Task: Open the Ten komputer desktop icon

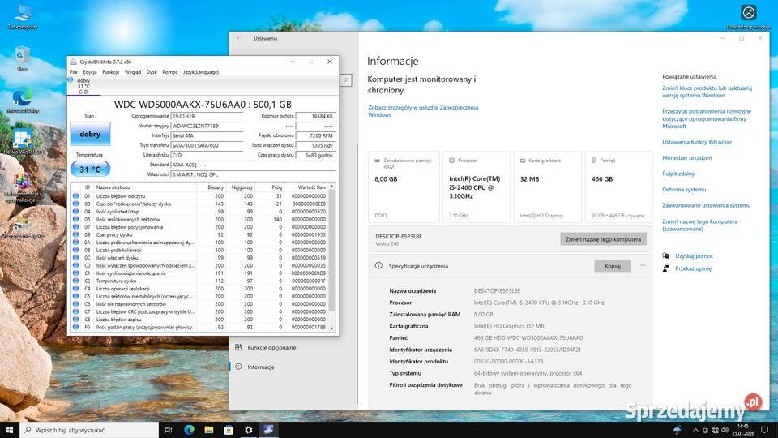Action: click(x=22, y=17)
